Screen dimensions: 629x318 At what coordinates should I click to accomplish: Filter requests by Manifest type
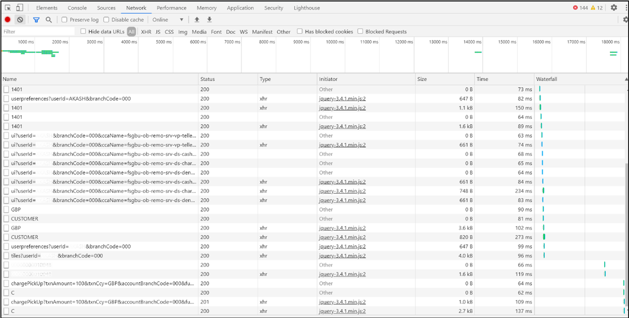262,31
